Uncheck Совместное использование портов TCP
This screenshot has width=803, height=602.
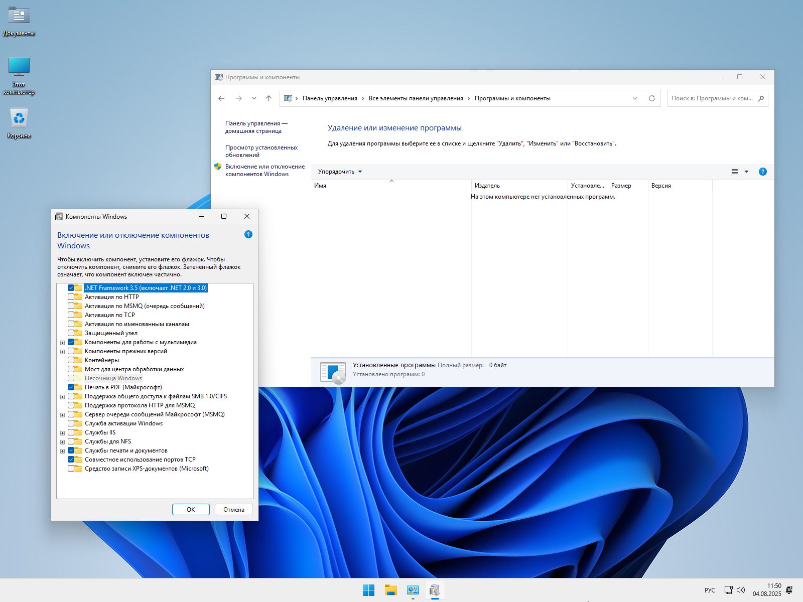point(71,460)
